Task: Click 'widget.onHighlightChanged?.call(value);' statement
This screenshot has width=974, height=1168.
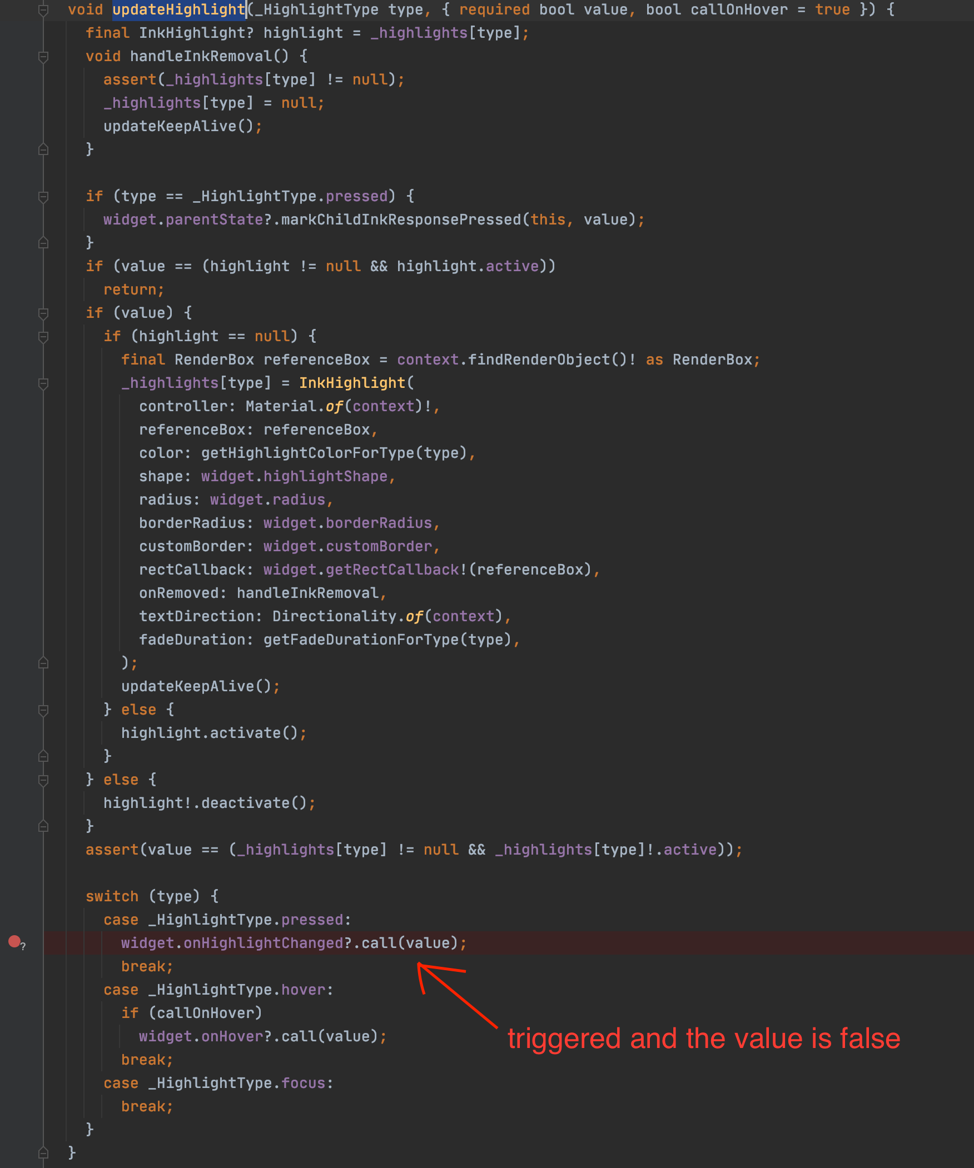Action: tap(294, 944)
